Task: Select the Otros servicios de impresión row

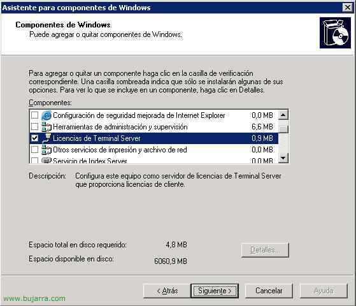Action: 153,150
